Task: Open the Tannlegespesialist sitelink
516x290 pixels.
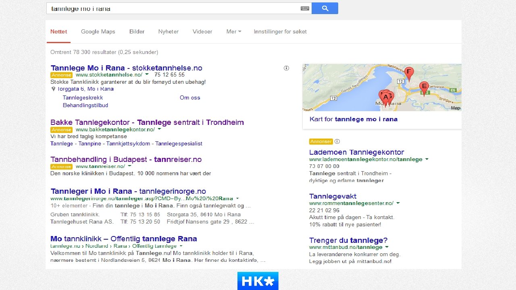Action: click(x=179, y=144)
